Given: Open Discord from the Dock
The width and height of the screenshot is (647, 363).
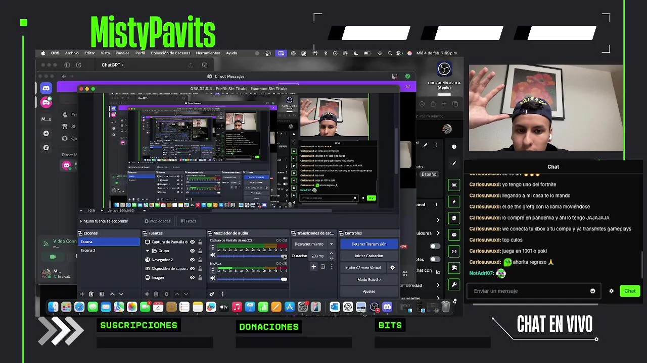Looking at the screenshot, I should [x=387, y=307].
